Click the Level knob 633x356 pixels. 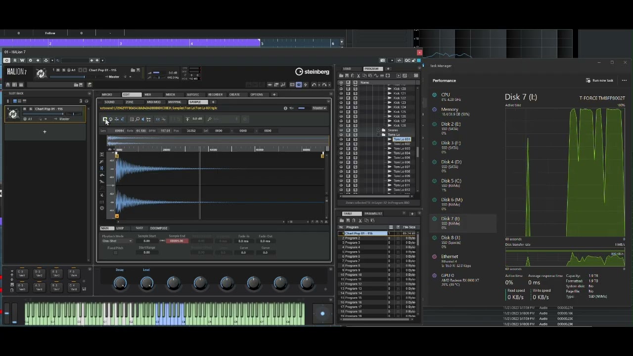[x=147, y=283]
